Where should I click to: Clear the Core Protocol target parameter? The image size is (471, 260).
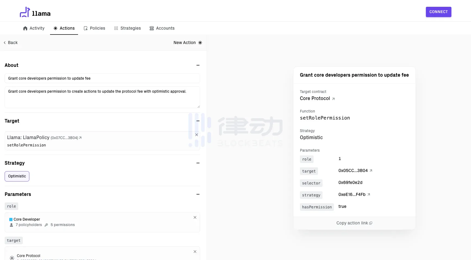(195, 252)
